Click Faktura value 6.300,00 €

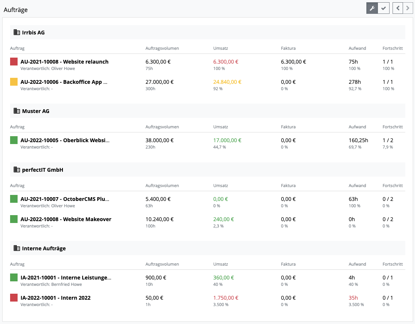point(293,62)
